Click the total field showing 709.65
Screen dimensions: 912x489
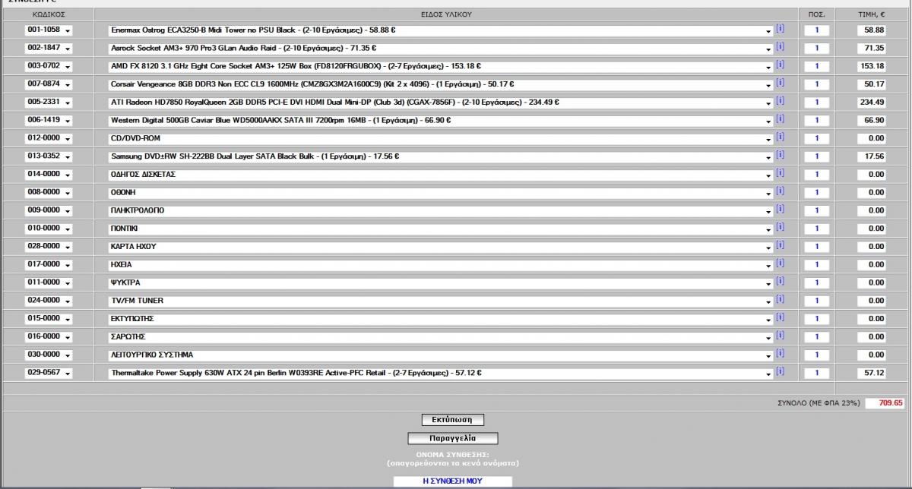coord(885,403)
